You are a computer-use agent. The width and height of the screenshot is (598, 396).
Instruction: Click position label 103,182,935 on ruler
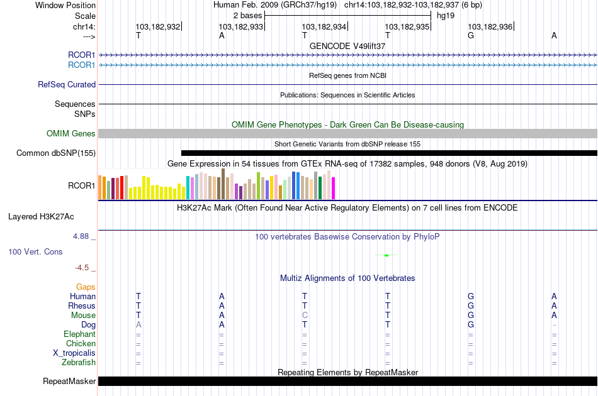coord(407,26)
